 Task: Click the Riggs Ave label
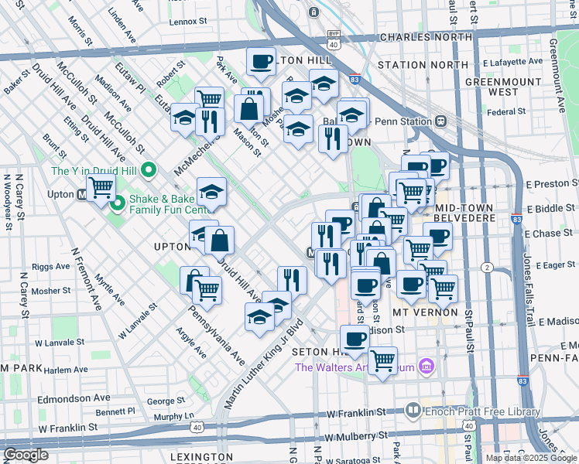tap(51, 266)
